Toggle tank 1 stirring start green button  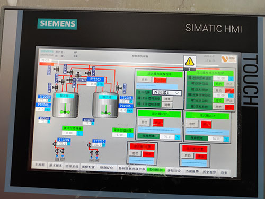219,84
